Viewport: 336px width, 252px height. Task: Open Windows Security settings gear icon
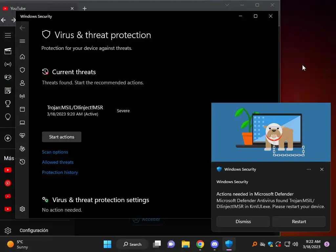click(x=22, y=209)
